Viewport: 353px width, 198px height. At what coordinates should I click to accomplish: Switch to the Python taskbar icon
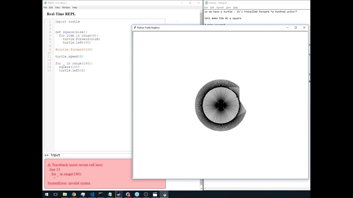(x=165, y=195)
